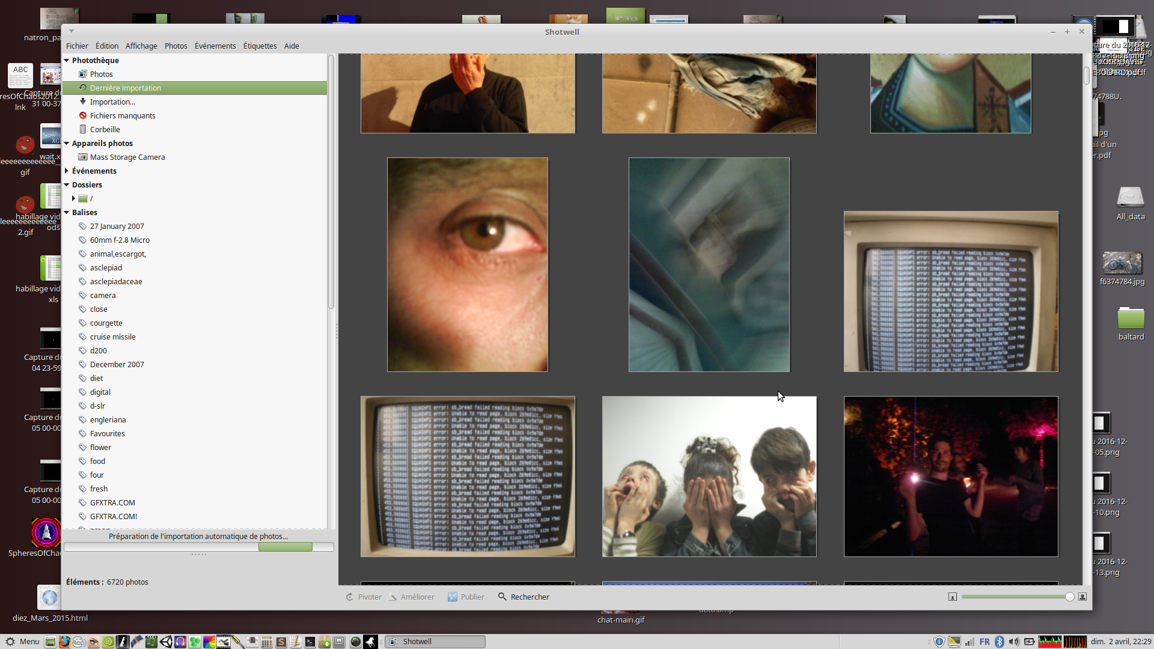
Task: Collapse the Balises section
Action: (67, 212)
